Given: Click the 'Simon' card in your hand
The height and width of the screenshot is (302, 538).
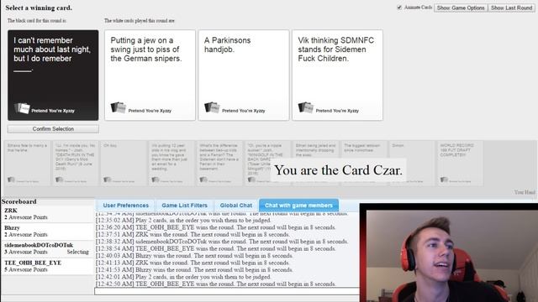Looking at the screenshot, I should [412, 164].
